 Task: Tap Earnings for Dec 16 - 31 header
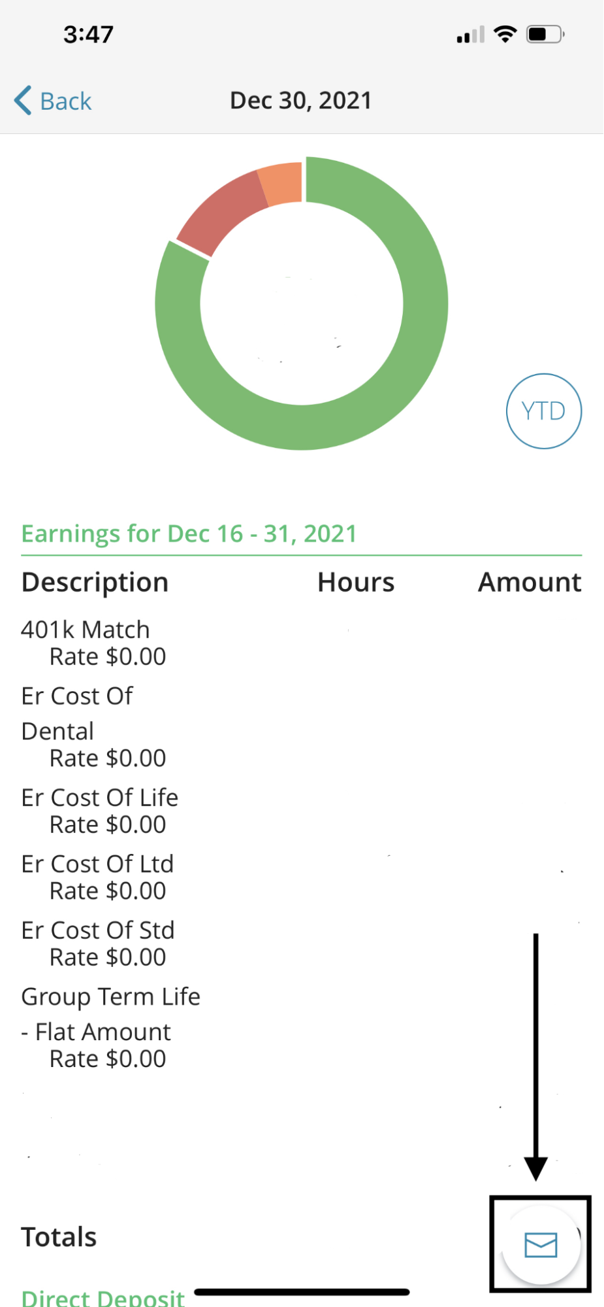pyautogui.click(x=189, y=534)
